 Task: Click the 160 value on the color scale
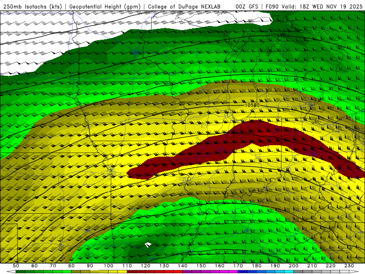(x=220, y=266)
